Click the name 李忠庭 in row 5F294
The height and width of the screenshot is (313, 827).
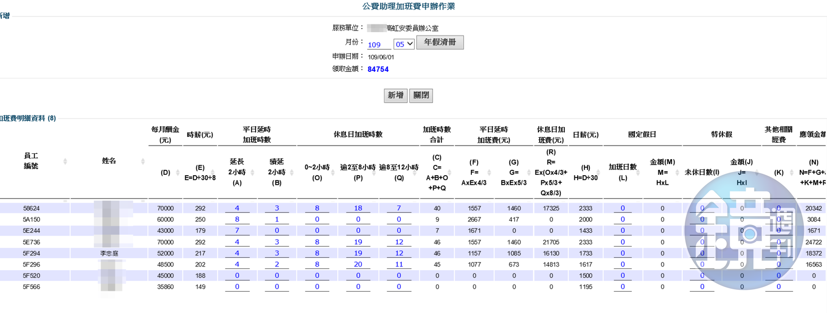pos(109,253)
